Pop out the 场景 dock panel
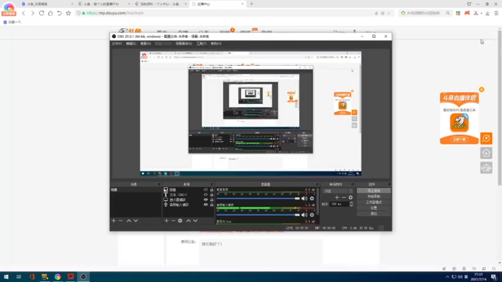The height and width of the screenshot is (282, 502). click(159, 184)
